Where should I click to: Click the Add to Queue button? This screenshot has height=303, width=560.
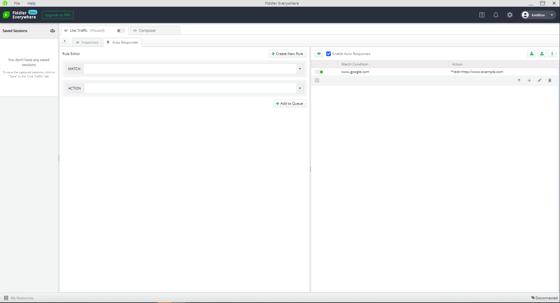point(289,103)
